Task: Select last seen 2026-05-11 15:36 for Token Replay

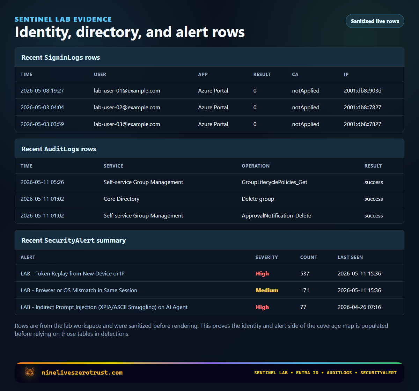Action: pos(359,273)
